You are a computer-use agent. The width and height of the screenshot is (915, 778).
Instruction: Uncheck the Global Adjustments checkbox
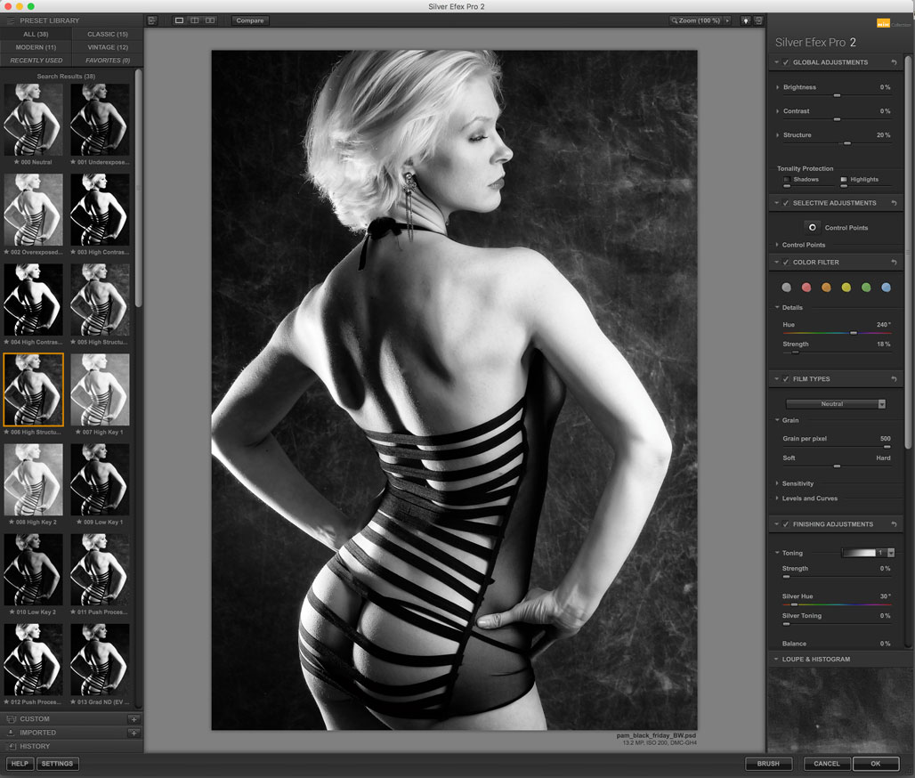786,62
